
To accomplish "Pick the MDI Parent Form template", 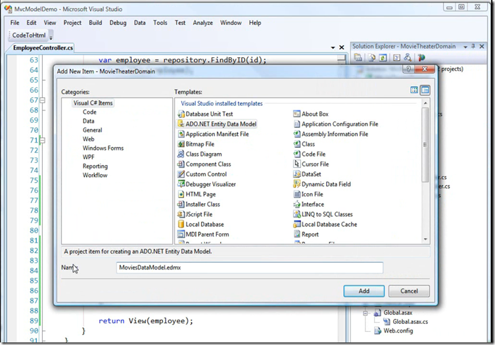I will coord(203,235).
